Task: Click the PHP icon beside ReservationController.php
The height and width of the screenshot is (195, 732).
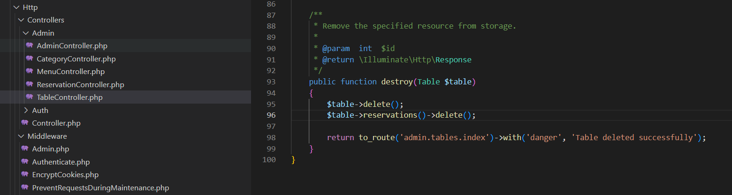Action: (x=30, y=84)
